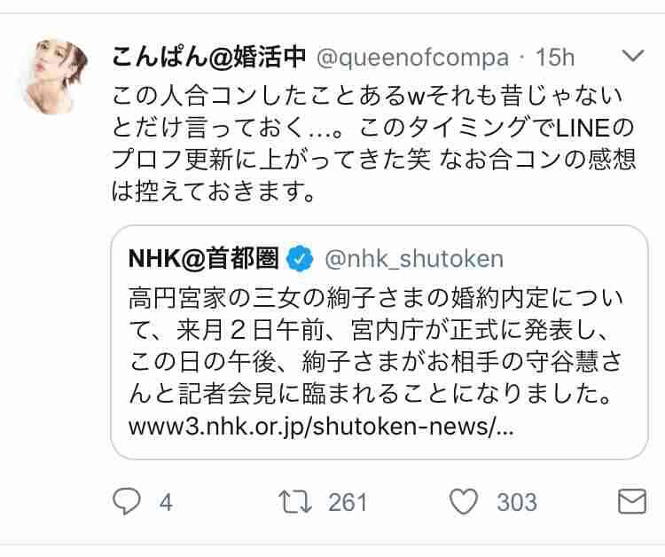Open the こんぱん@婚活中 display name

pos(208,58)
